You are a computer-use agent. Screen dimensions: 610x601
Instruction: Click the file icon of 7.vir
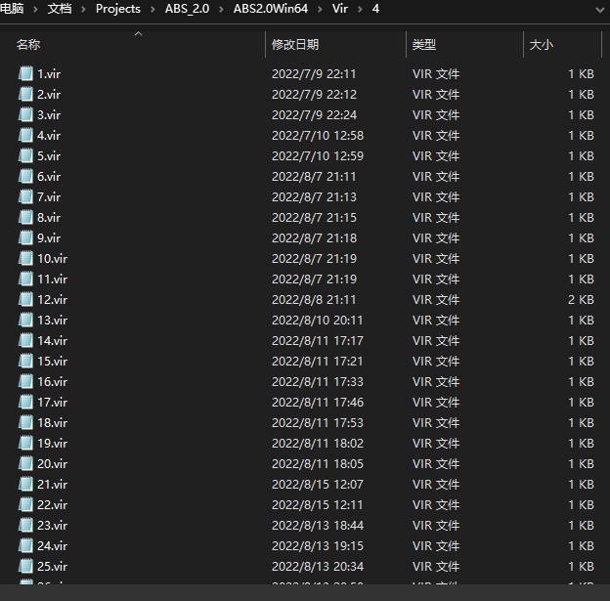click(x=25, y=196)
